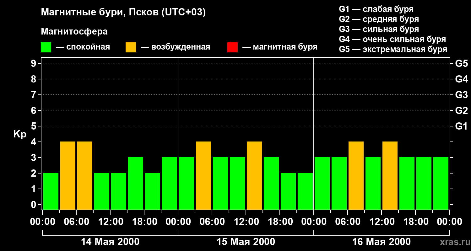
Task: Click the G2 label on right axis
Action: (461, 110)
